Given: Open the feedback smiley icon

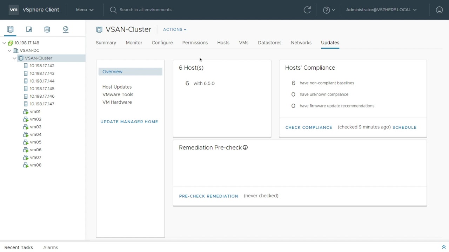Looking at the screenshot, I should [439, 10].
